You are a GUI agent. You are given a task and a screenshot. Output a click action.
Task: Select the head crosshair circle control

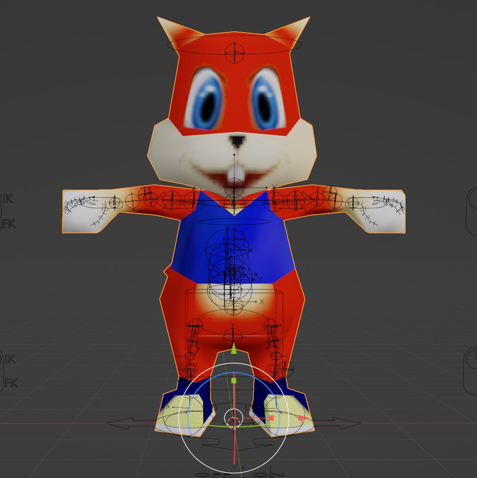[235, 53]
